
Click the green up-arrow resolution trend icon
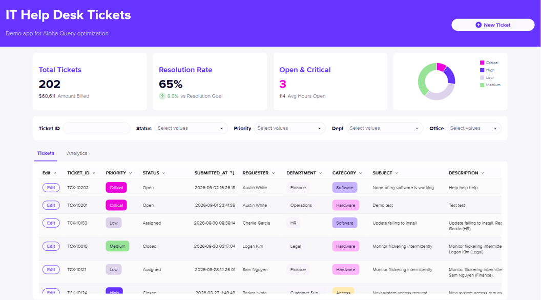tap(162, 96)
